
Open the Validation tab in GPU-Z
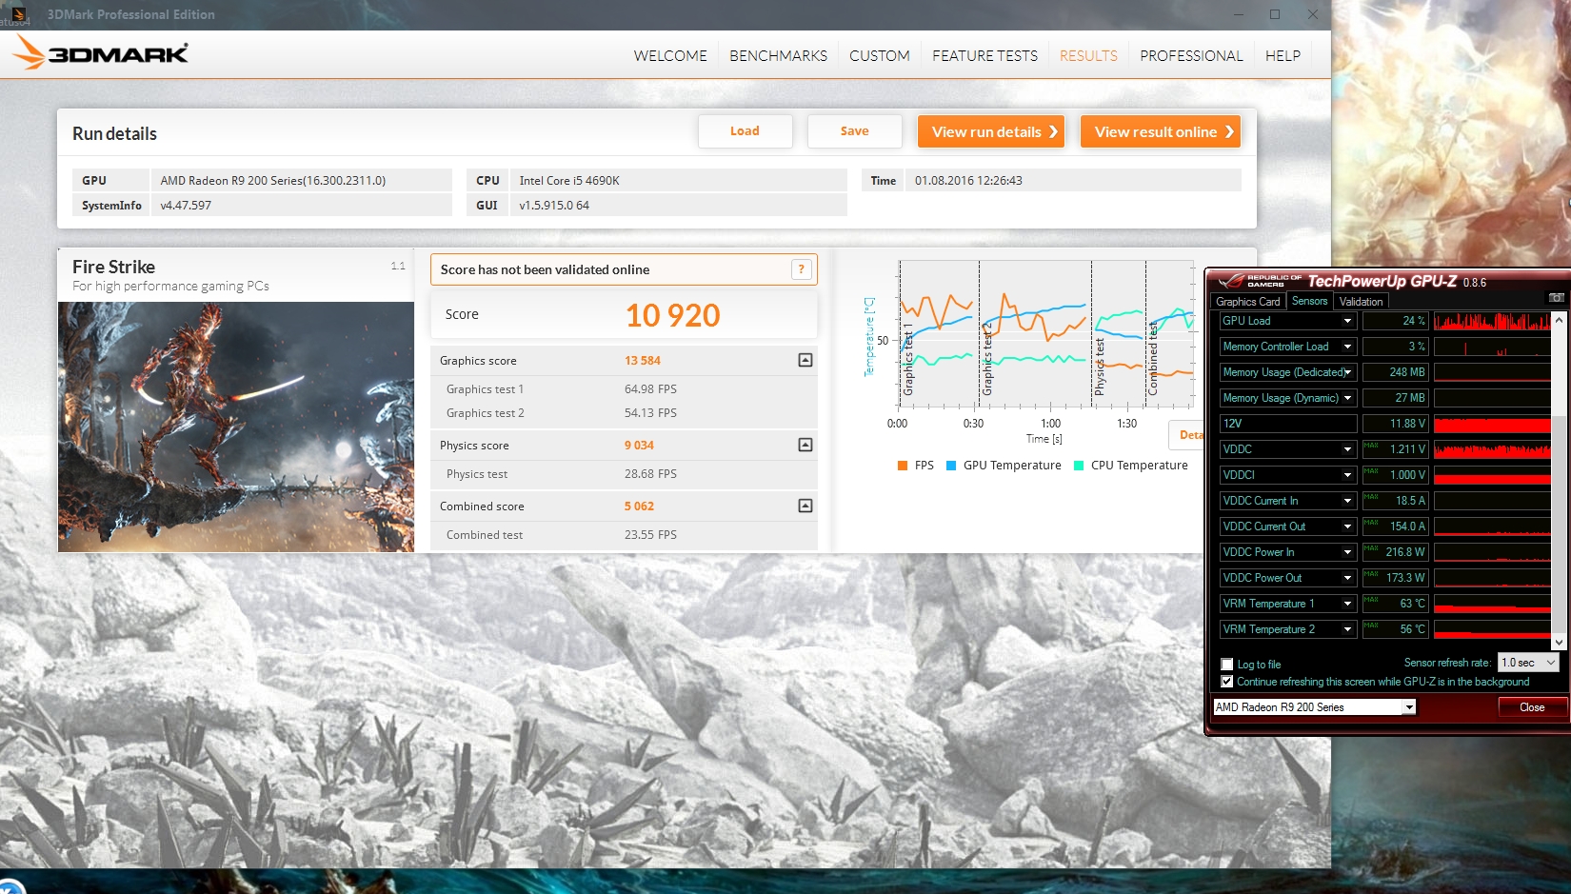tap(1361, 302)
